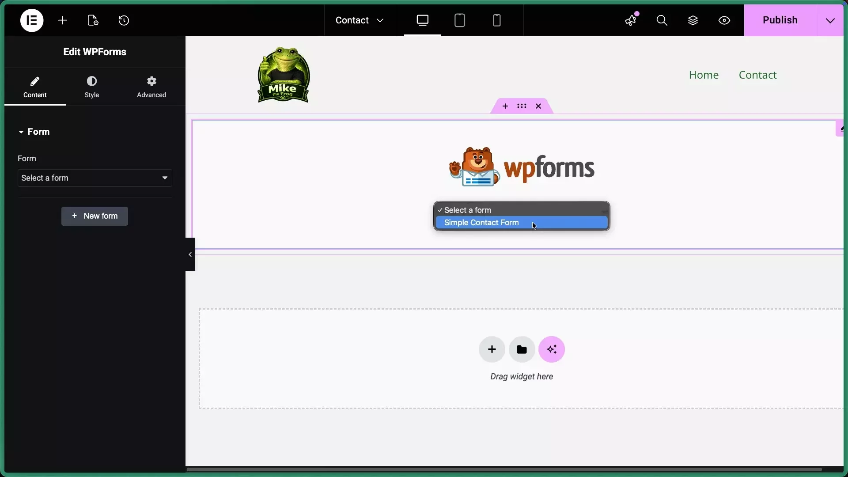Switch to the Style tab
Image resolution: width=848 pixels, height=477 pixels.
92,87
